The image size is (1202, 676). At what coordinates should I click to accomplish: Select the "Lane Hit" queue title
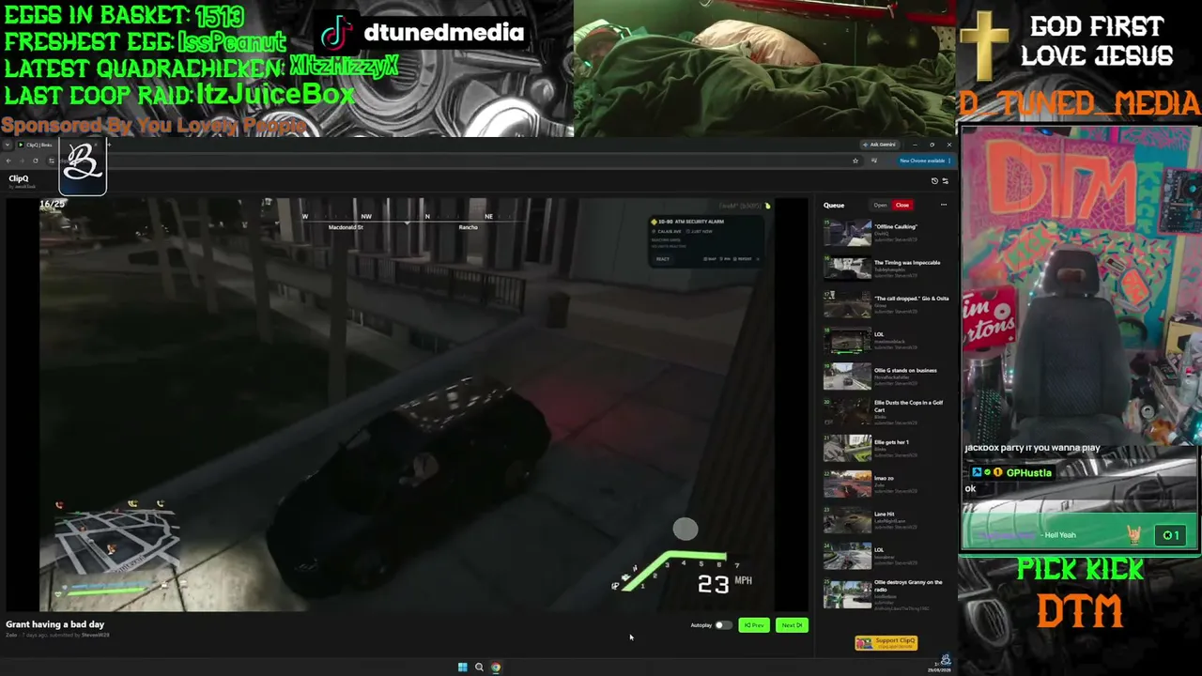pos(884,514)
